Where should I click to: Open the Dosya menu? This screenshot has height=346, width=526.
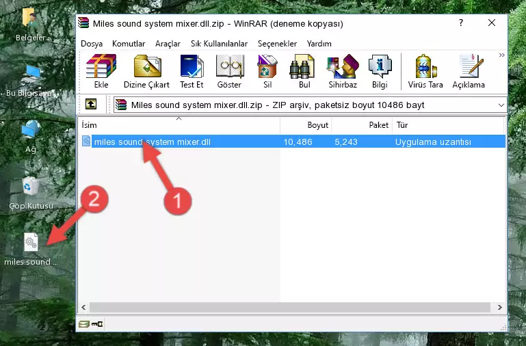[92, 44]
